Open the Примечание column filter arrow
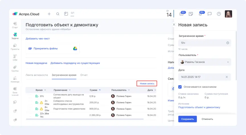Image resolution: width=246 pixels, height=135 pixels. coord(70,90)
